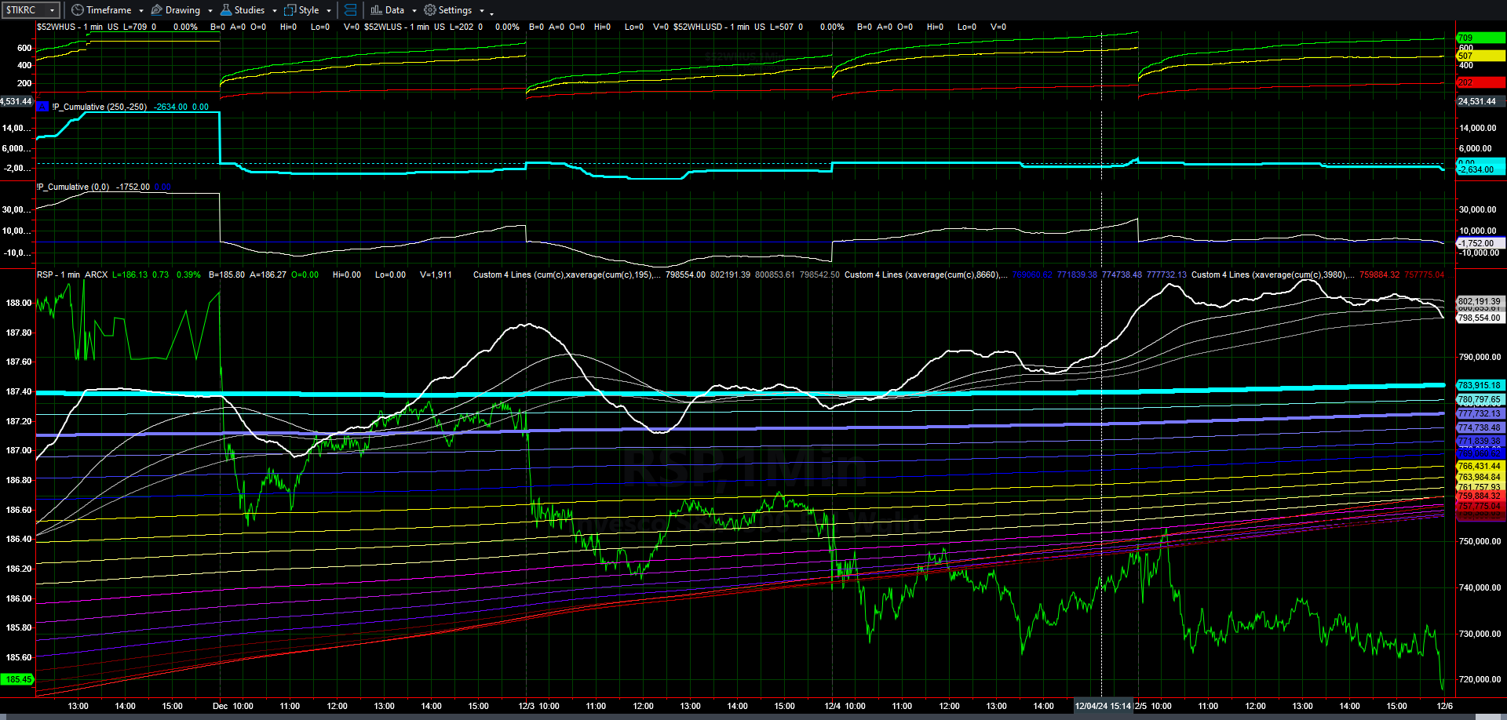The height and width of the screenshot is (720, 1507).
Task: Click the cyan 783,915.18 axis label
Action: pyautogui.click(x=1480, y=385)
